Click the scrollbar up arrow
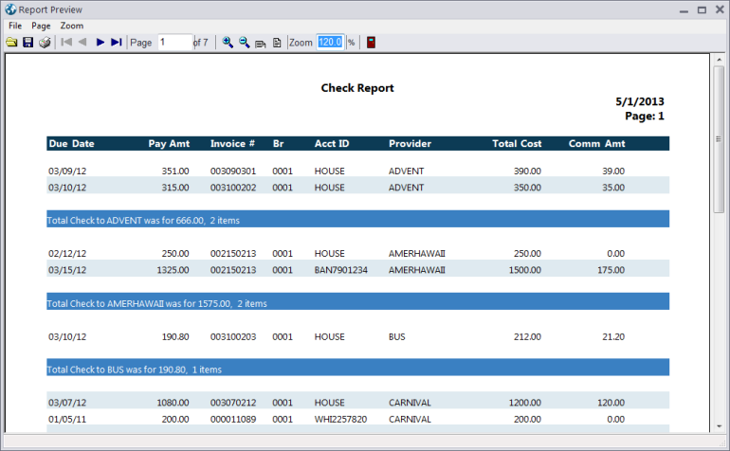The width and height of the screenshot is (730, 451). (720, 60)
